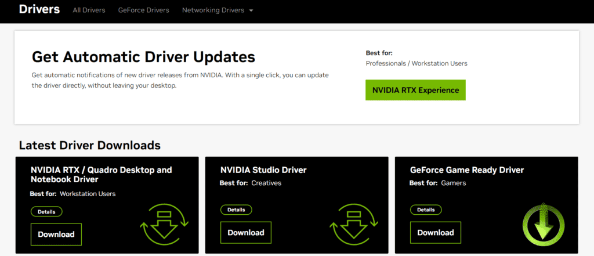Click the Best for: Creatives text

(251, 183)
